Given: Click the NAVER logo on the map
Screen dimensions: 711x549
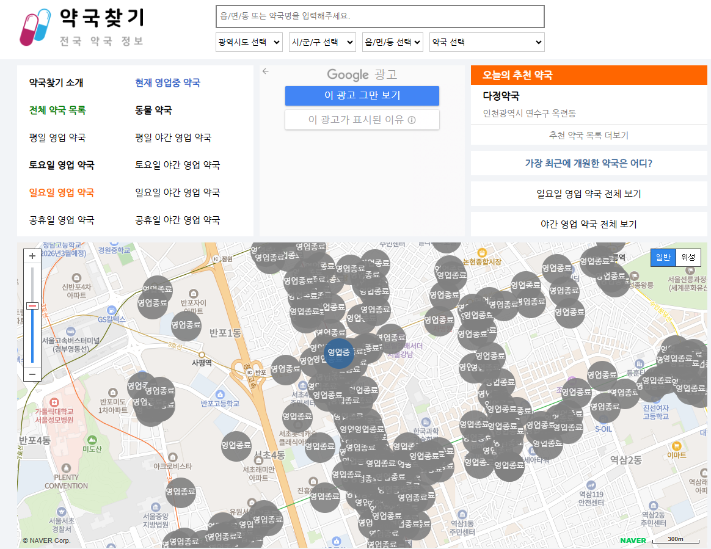Looking at the screenshot, I should point(633,540).
